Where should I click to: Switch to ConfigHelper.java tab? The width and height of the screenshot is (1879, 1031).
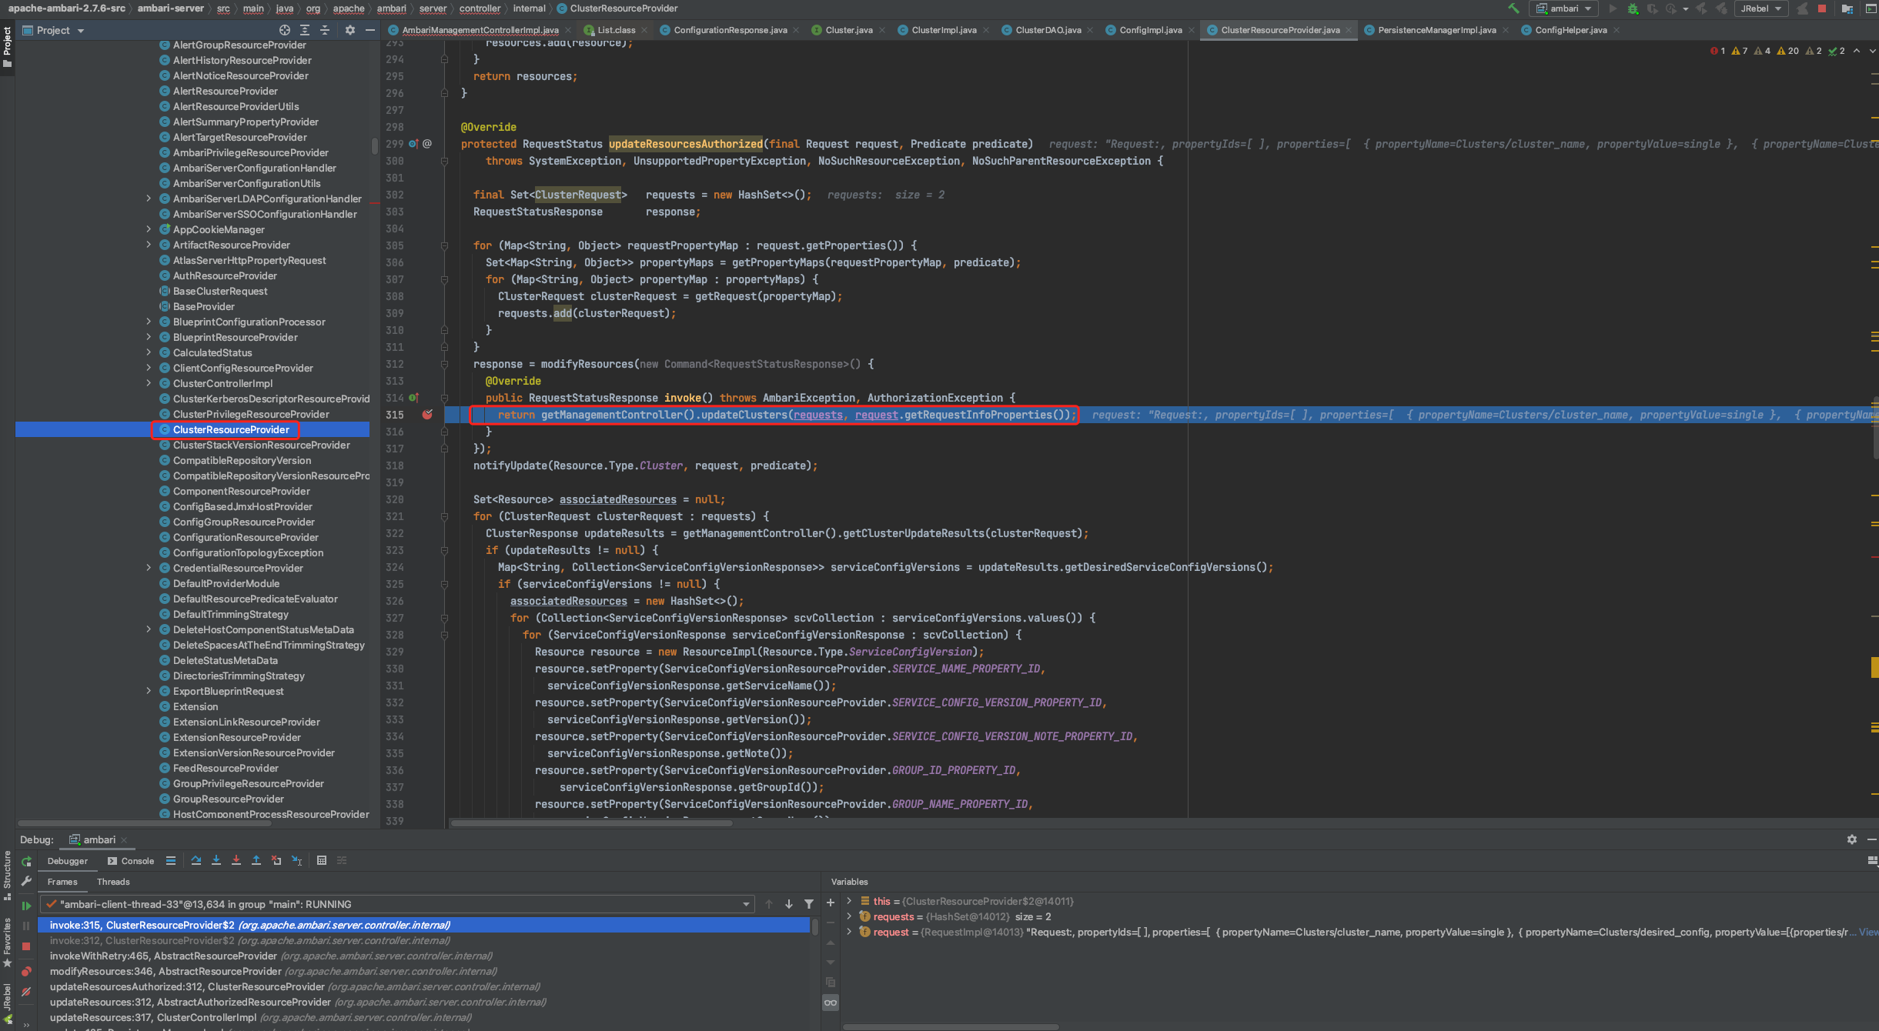1570,30
